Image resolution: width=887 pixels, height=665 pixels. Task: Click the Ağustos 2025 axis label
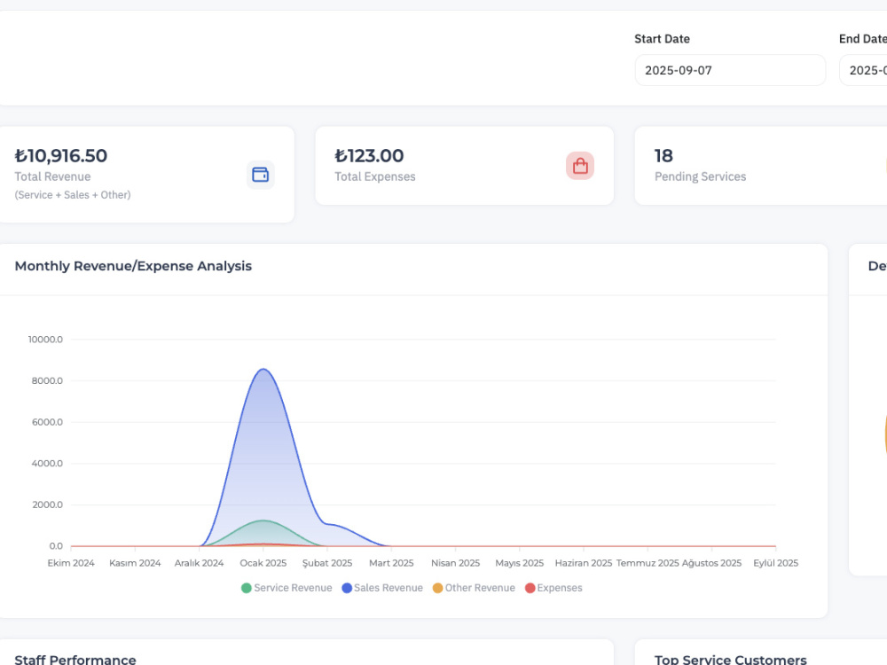pyautogui.click(x=711, y=563)
